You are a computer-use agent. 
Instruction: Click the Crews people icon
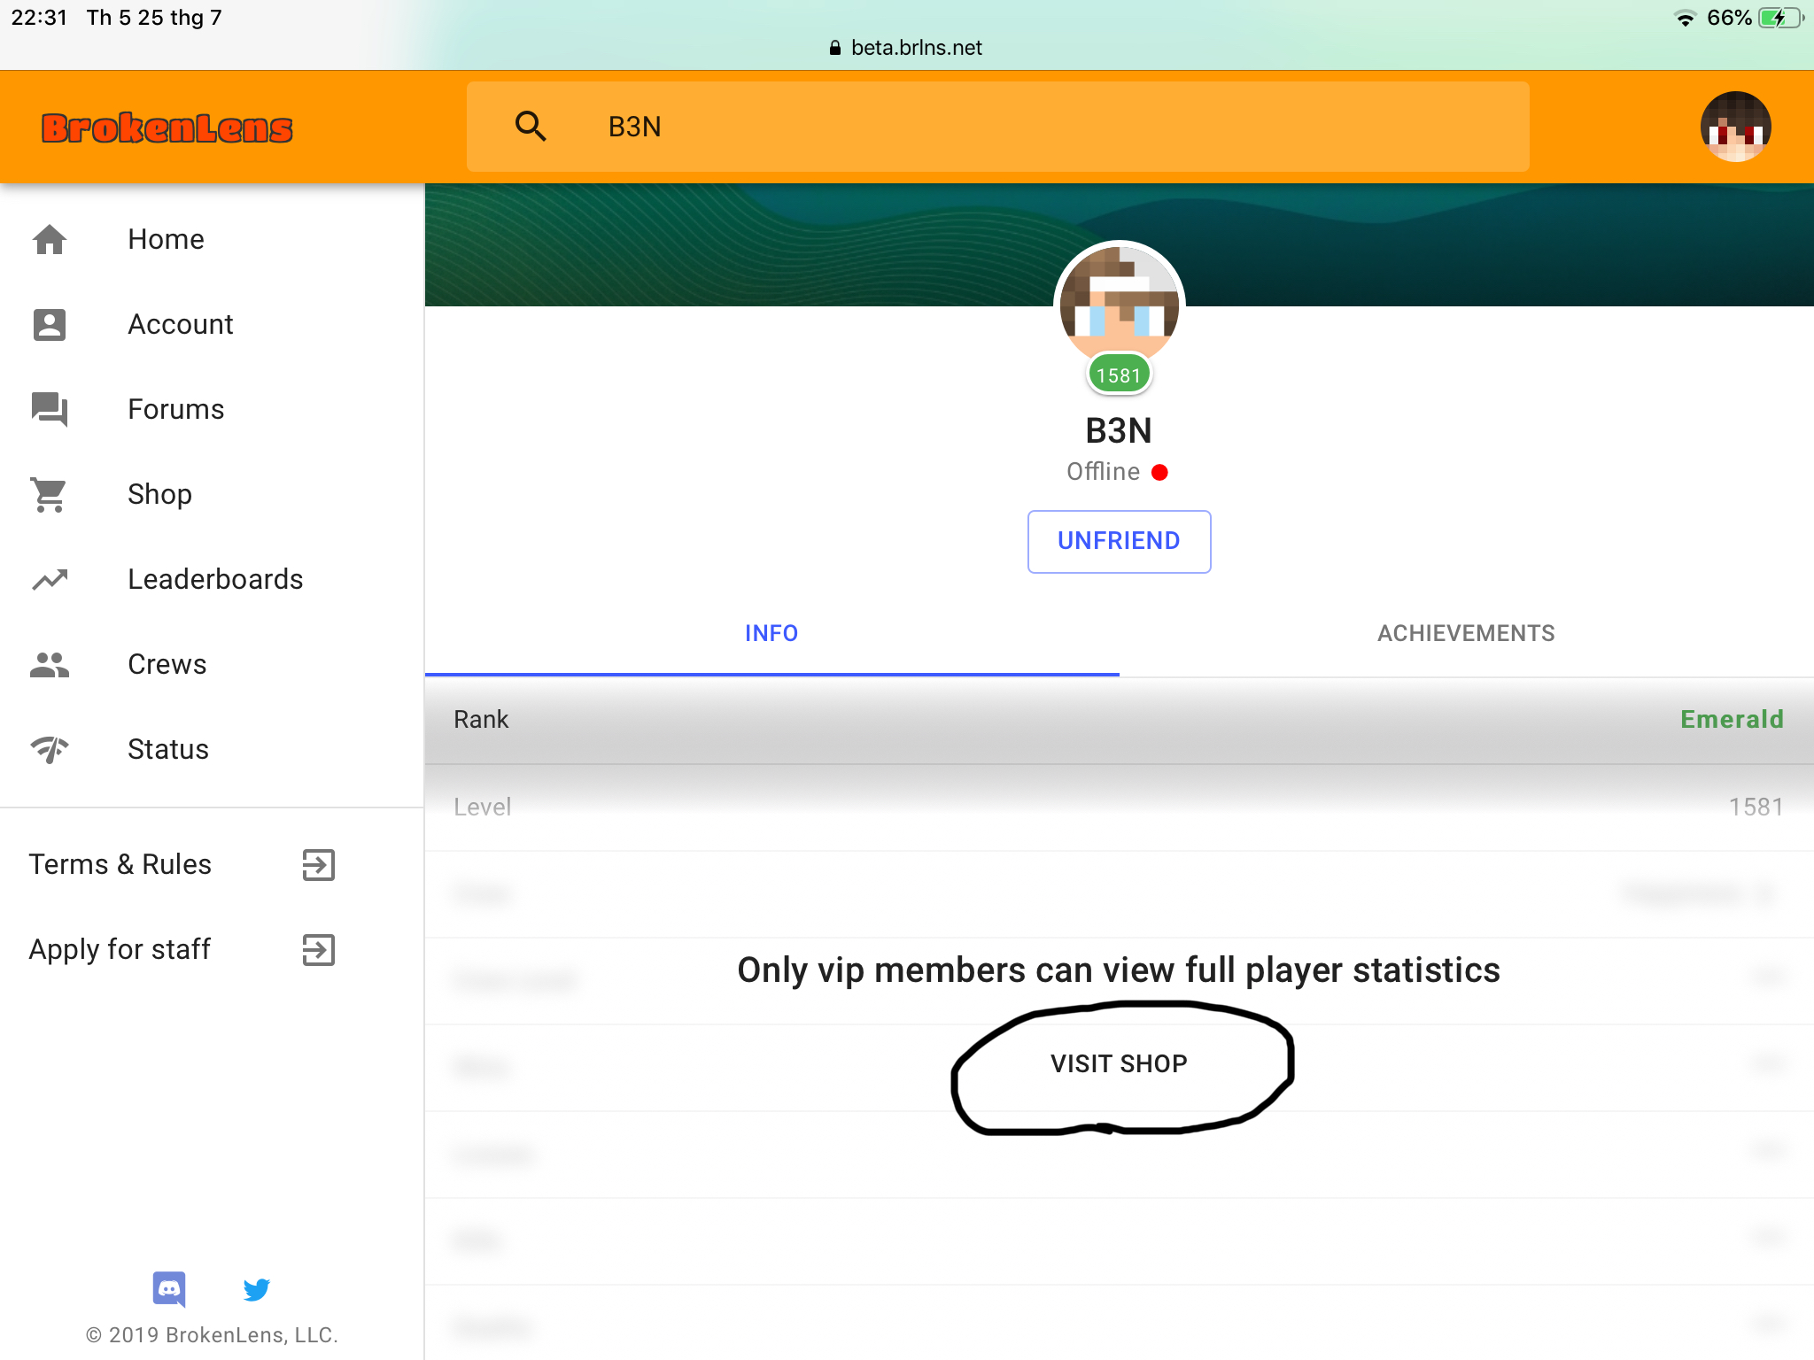coord(50,664)
